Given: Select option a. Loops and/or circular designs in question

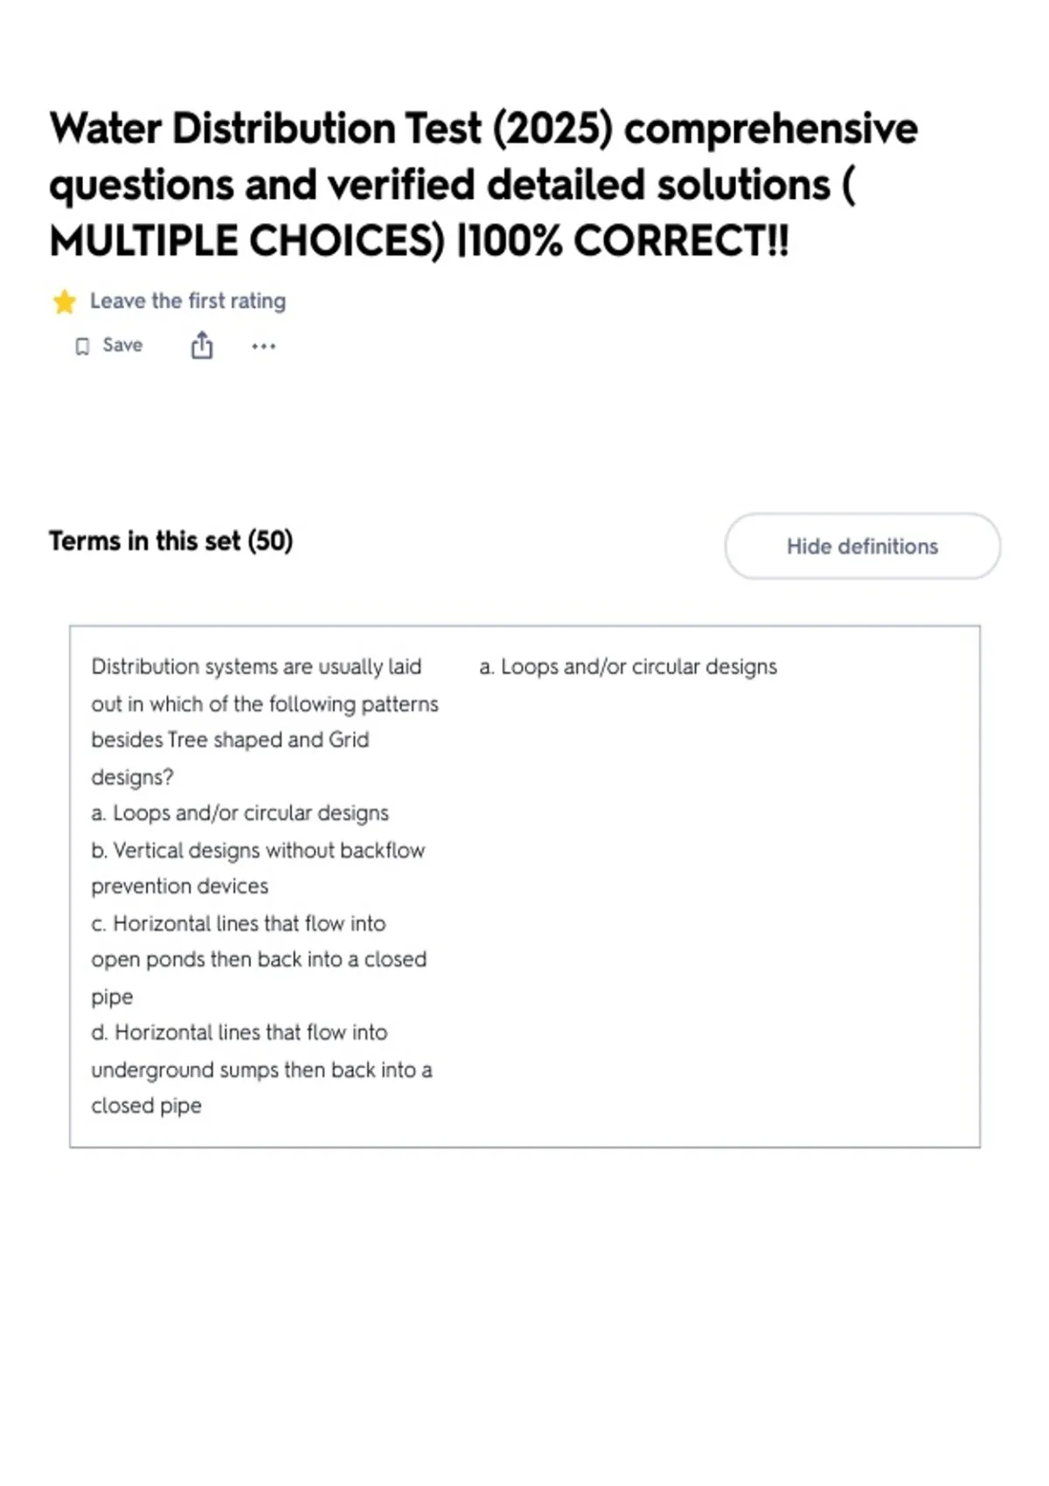Looking at the screenshot, I should tap(240, 813).
